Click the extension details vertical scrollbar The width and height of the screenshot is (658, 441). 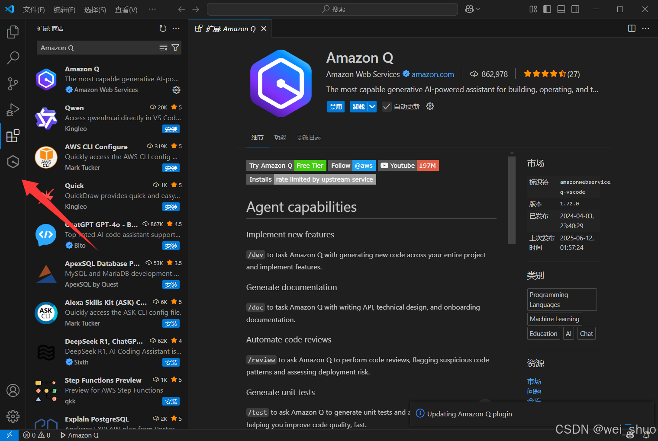512,200
